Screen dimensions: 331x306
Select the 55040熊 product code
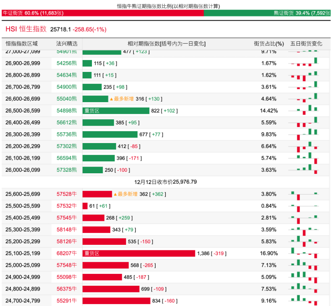pyautogui.click(x=67, y=99)
